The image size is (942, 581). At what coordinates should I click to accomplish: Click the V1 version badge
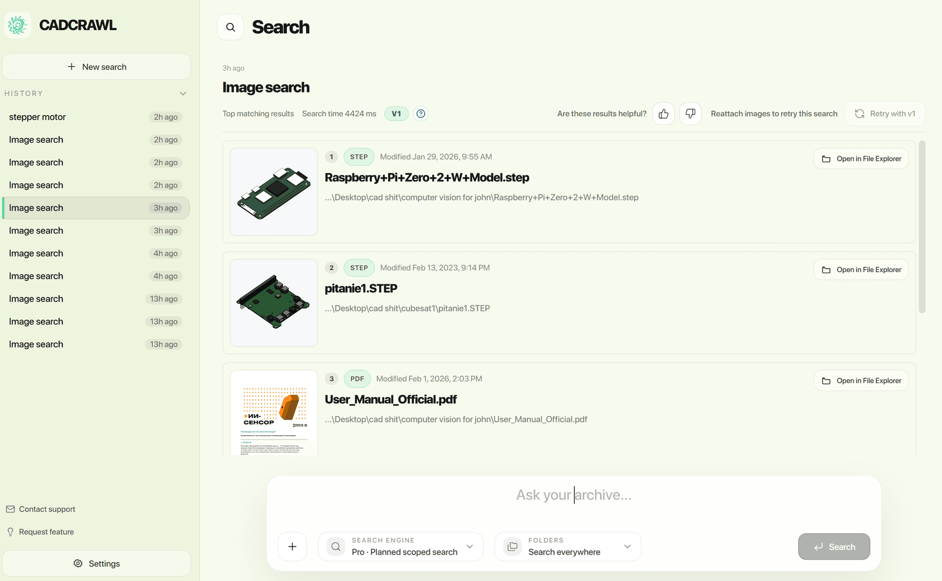click(396, 114)
